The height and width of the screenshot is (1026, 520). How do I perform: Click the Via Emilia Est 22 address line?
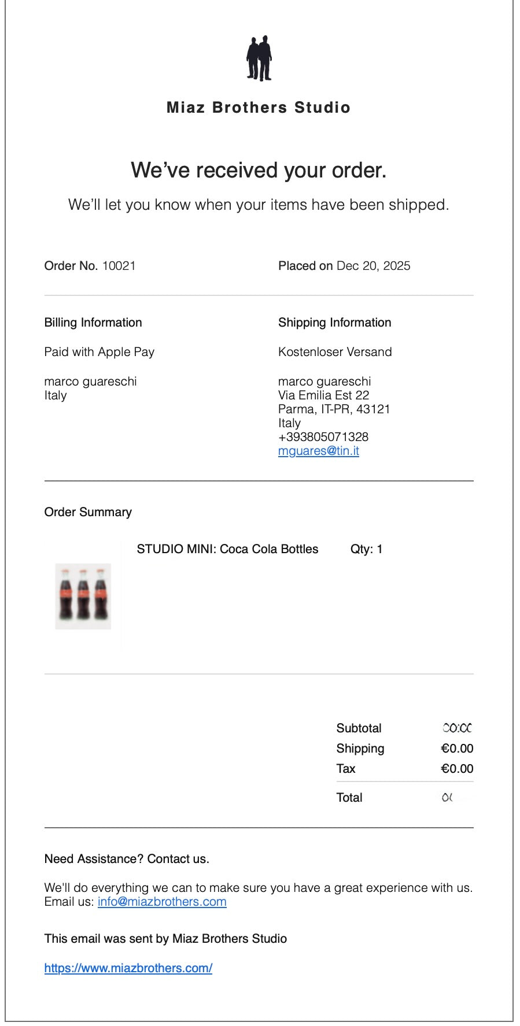[x=323, y=395]
